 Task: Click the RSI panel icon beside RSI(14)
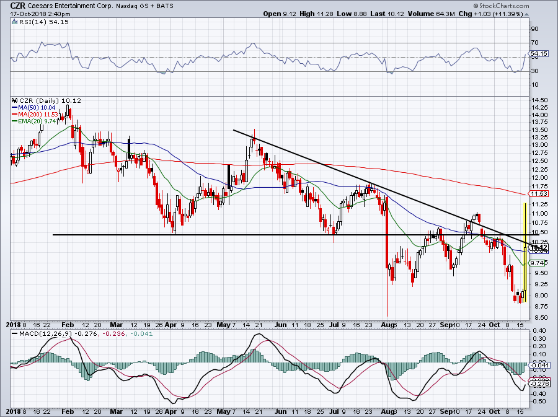point(14,22)
